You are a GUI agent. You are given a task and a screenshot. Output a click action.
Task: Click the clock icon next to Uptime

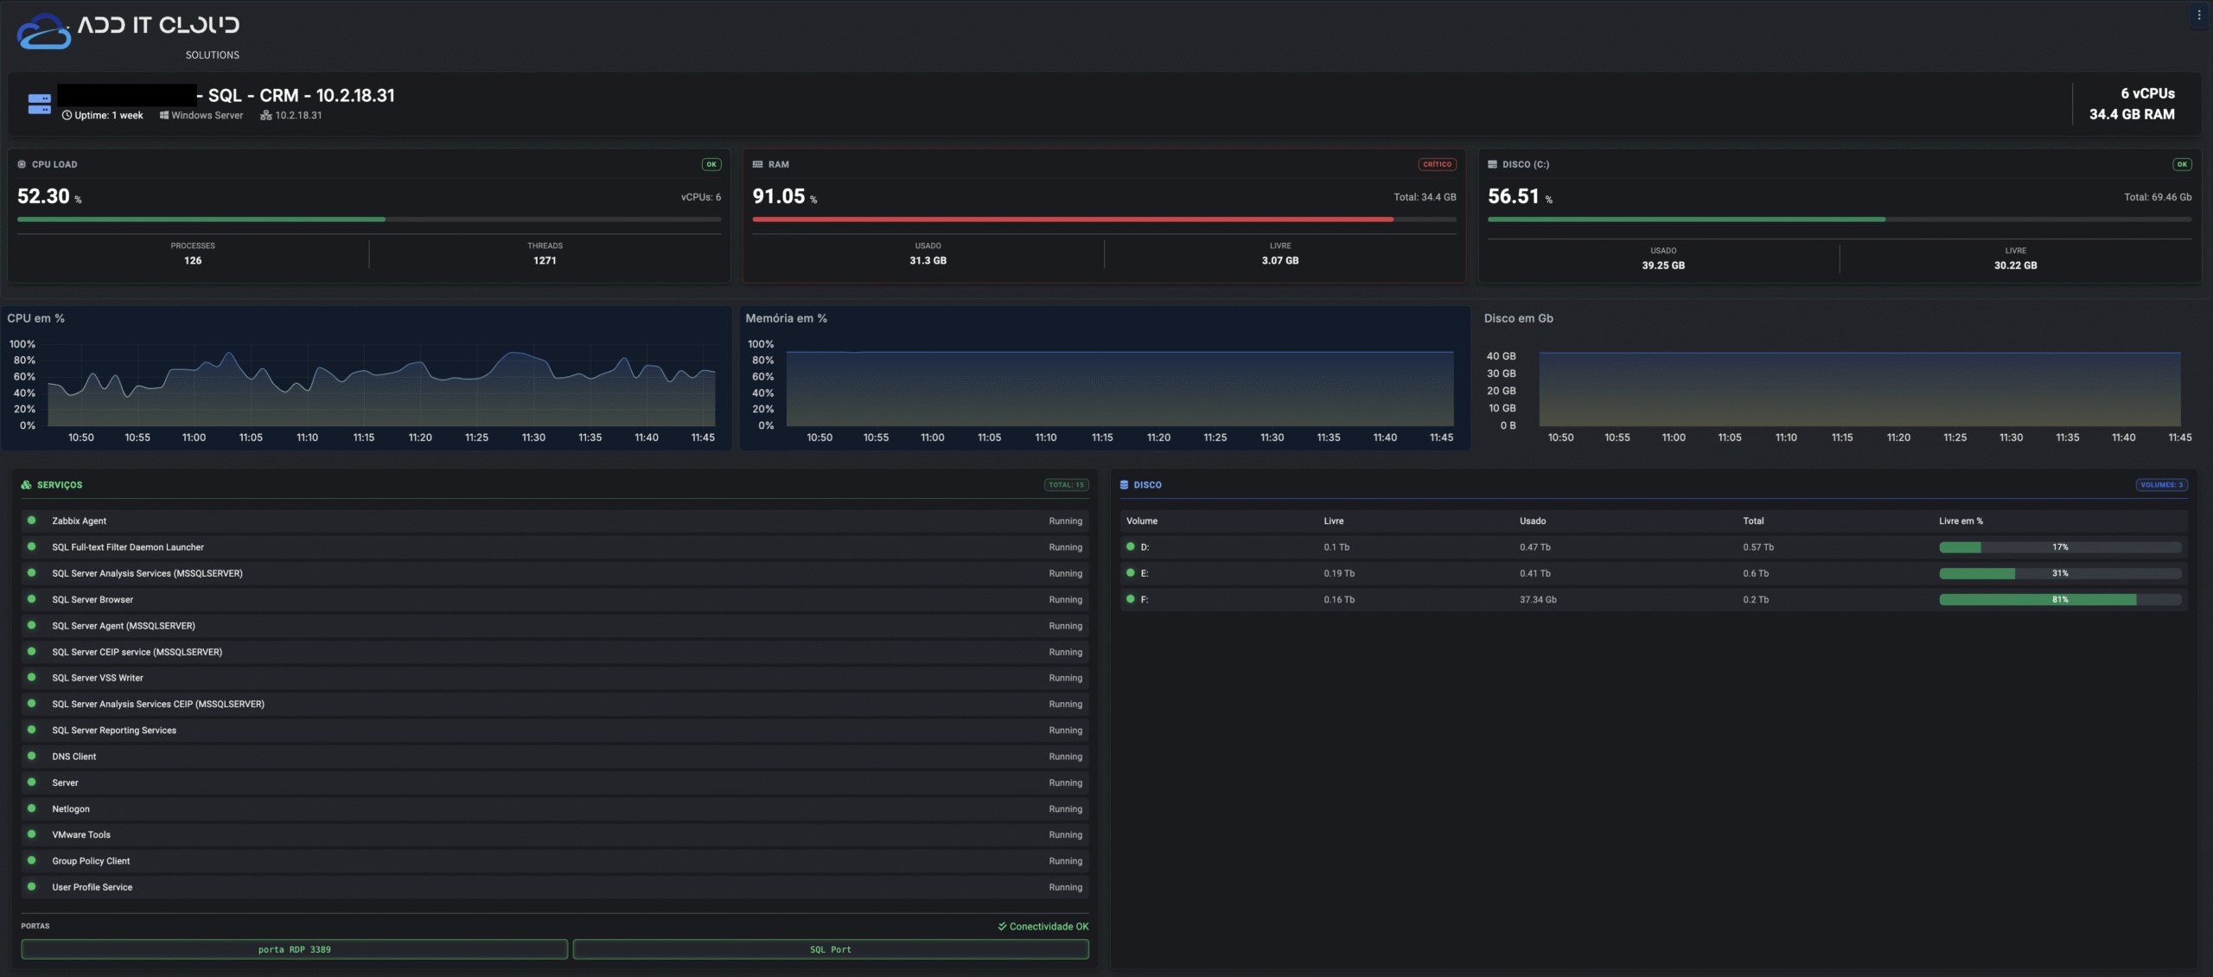click(x=67, y=115)
